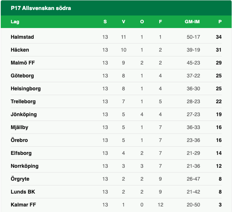Click Lunds BK team name
232x212 pixels.
tap(23, 192)
